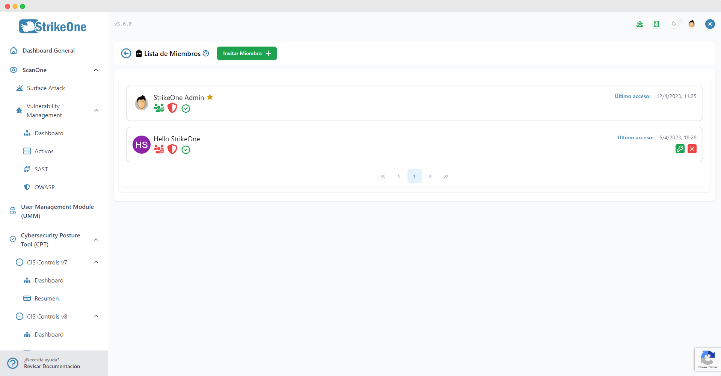
Task: Go to last page of members
Action: point(446,176)
